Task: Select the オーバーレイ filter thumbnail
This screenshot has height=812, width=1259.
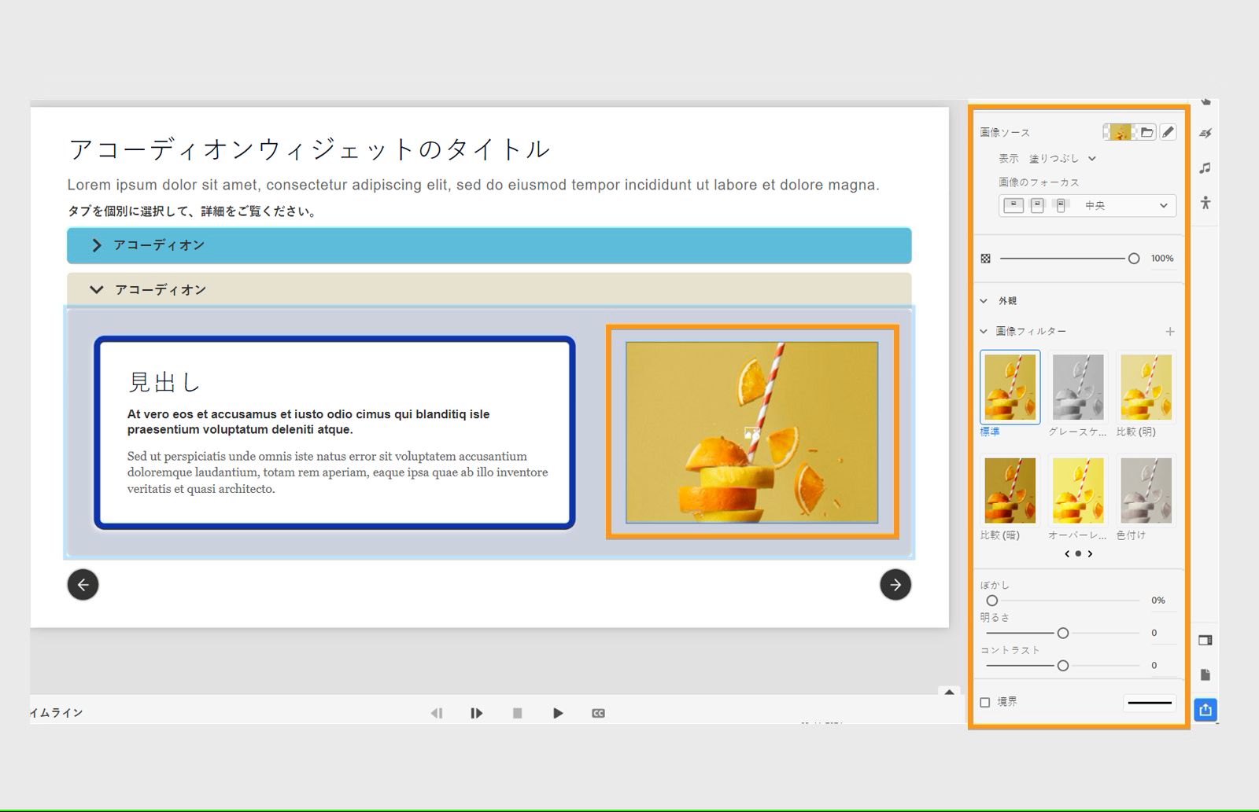Action: point(1077,489)
